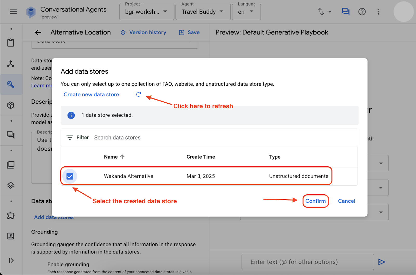Open the three-dot more options menu
The image size is (416, 275).
point(378,12)
